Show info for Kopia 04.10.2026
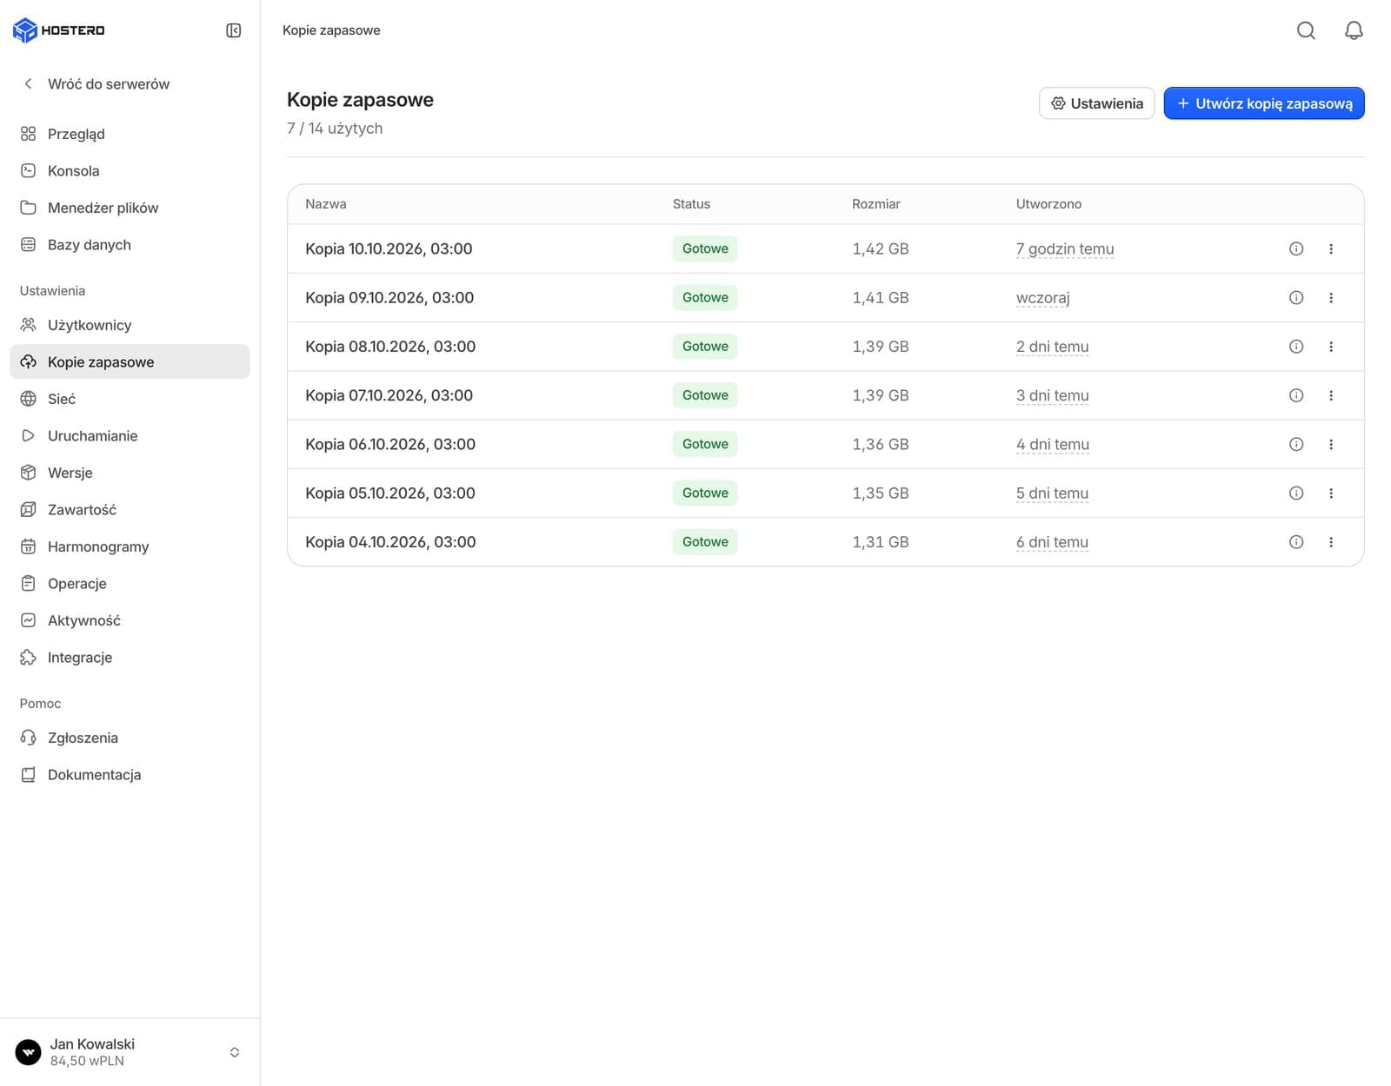 pyautogui.click(x=1296, y=542)
